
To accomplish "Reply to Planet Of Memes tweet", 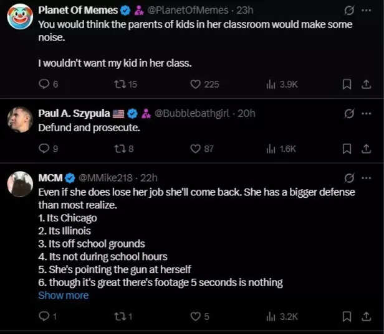I will (x=44, y=84).
